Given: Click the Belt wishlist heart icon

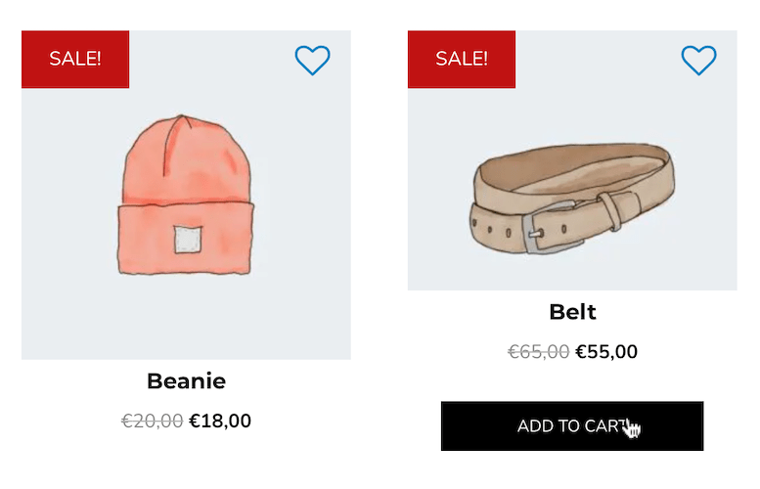Looking at the screenshot, I should point(698,61).
